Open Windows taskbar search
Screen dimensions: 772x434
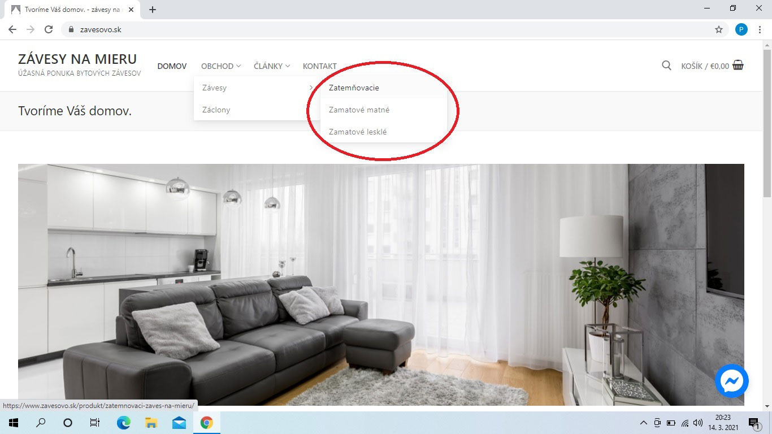[41, 423]
